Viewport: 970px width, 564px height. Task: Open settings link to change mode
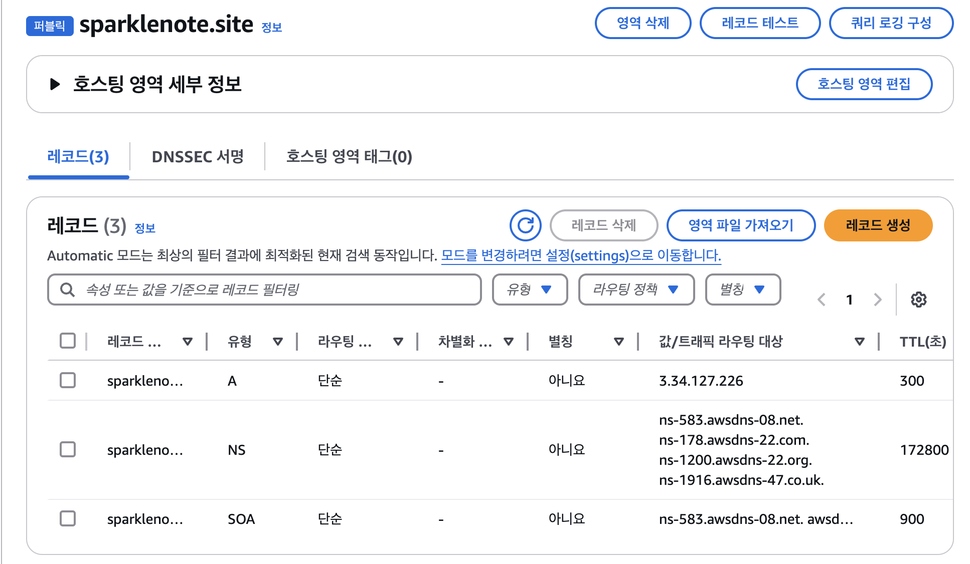581,255
